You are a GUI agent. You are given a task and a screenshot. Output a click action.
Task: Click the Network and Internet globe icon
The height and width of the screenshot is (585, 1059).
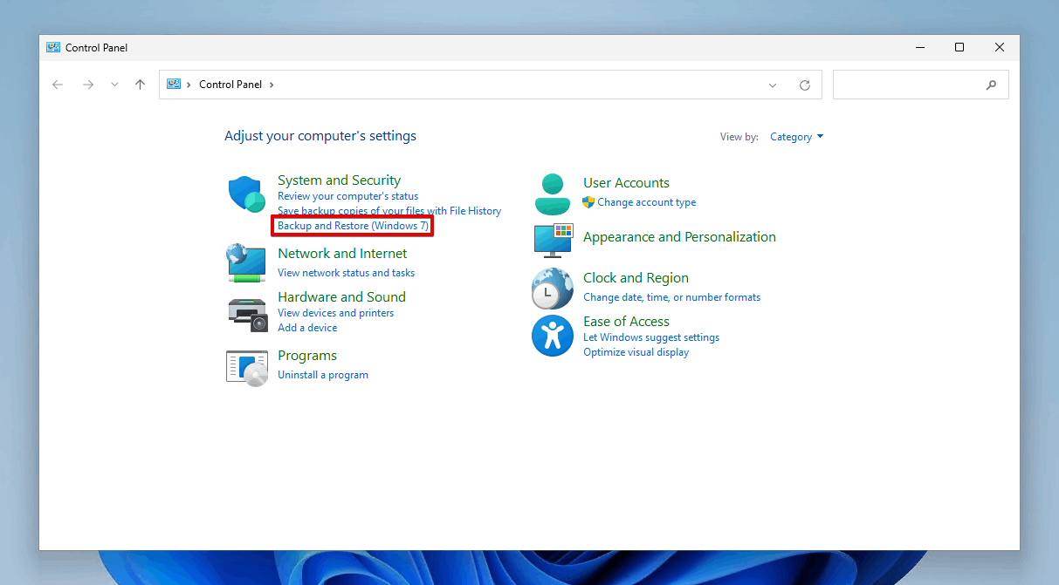tap(246, 263)
